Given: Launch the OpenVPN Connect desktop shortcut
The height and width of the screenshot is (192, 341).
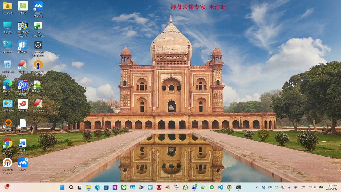Looking at the screenshot, I should click(x=7, y=166).
